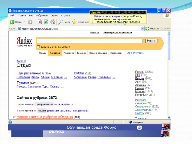The width and height of the screenshot is (192, 144).
Task: Tick the 'только в этой категории' checkbox
Action: [38, 47]
